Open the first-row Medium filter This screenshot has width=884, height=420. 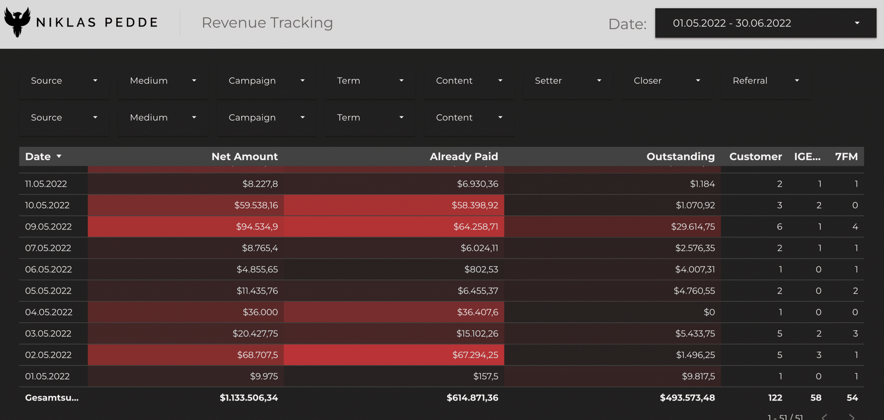tap(162, 81)
